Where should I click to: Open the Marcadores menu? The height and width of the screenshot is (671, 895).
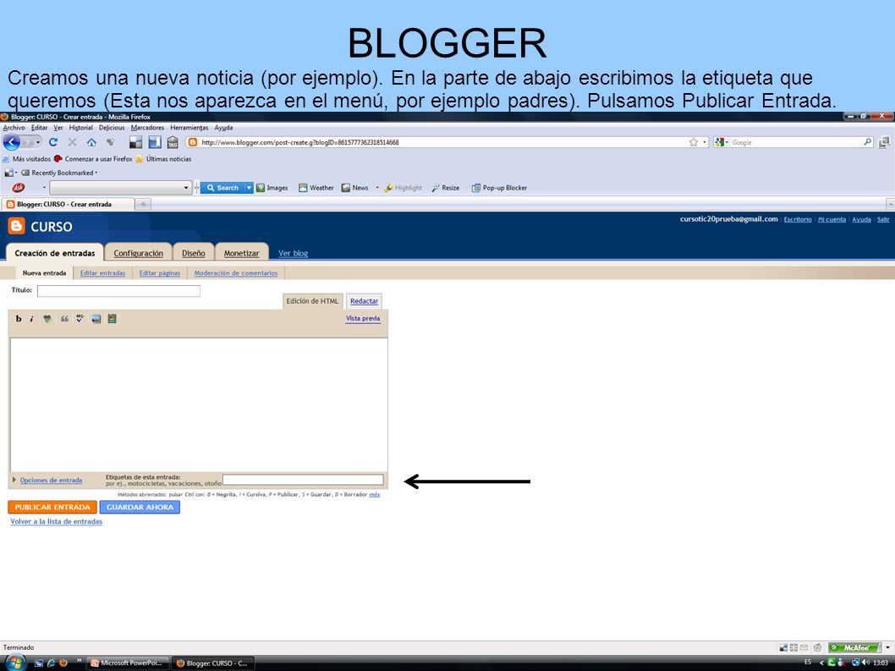pos(147,128)
